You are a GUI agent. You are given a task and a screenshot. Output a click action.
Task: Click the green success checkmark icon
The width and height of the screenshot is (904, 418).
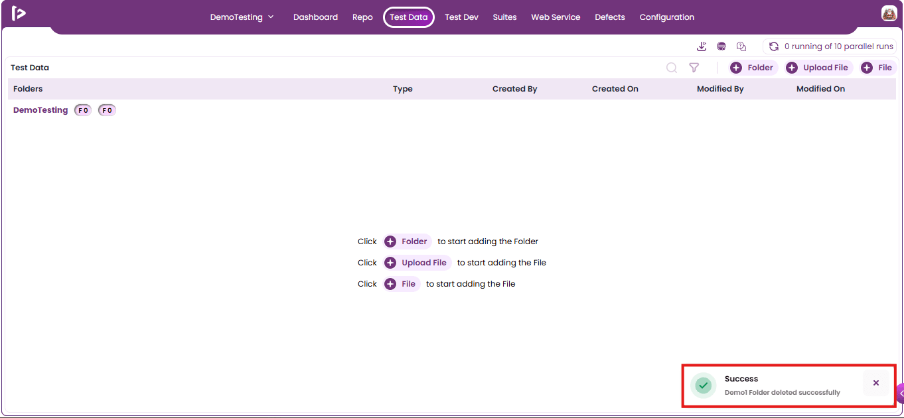704,385
